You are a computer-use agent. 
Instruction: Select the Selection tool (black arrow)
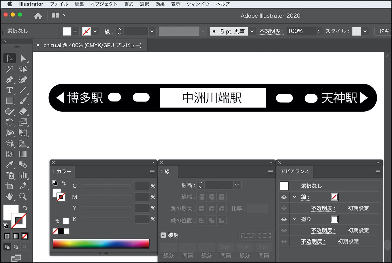(10, 58)
